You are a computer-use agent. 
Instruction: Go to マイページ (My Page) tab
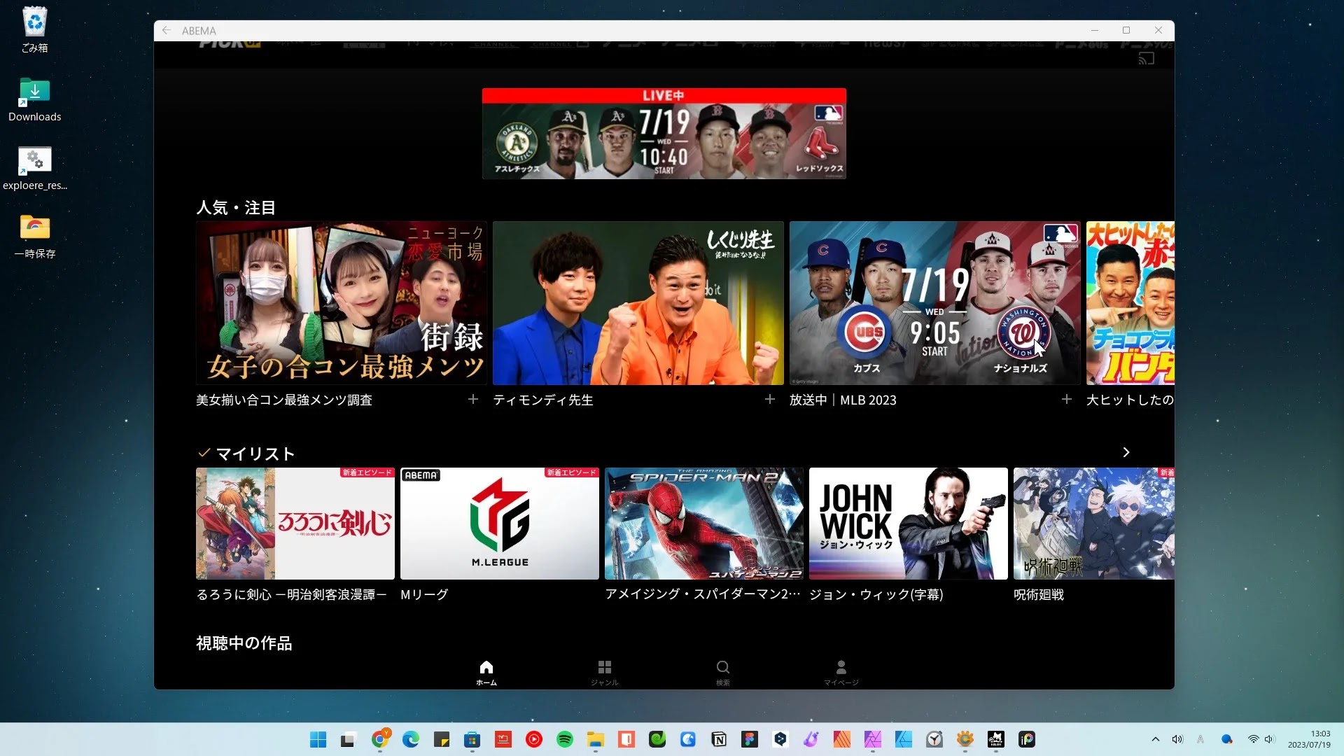click(x=841, y=673)
